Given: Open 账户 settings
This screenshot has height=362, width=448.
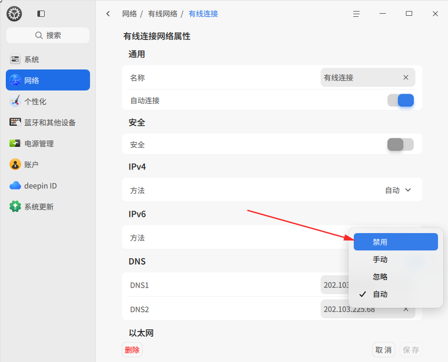Looking at the screenshot, I should click(48, 165).
